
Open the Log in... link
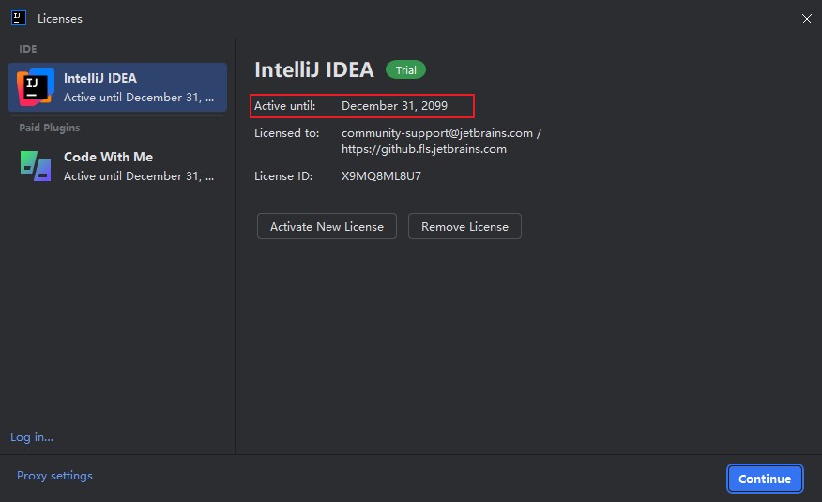[x=31, y=436]
